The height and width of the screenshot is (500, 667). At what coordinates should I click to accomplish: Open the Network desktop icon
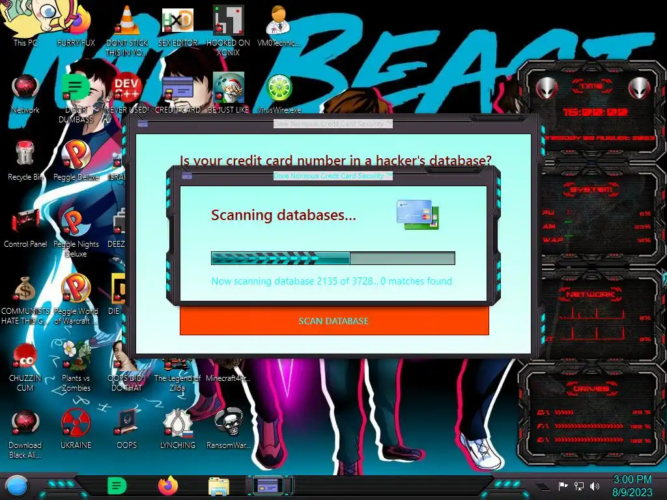tap(25, 88)
